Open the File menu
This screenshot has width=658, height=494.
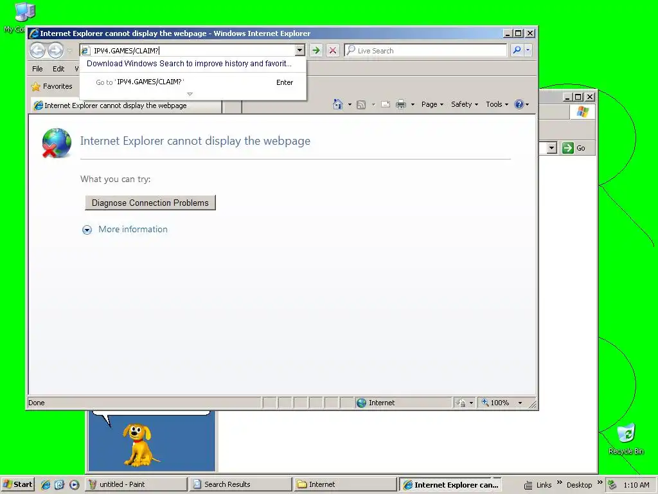coord(37,68)
